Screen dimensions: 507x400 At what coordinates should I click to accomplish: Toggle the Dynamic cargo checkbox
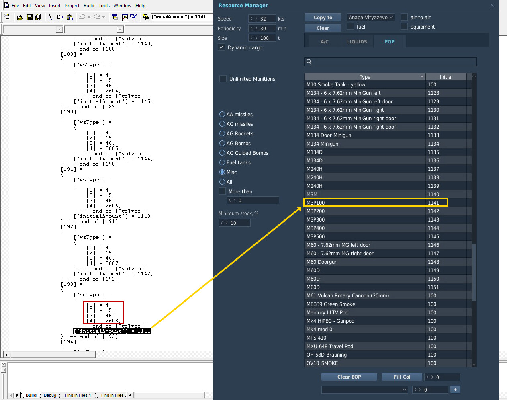pyautogui.click(x=221, y=47)
